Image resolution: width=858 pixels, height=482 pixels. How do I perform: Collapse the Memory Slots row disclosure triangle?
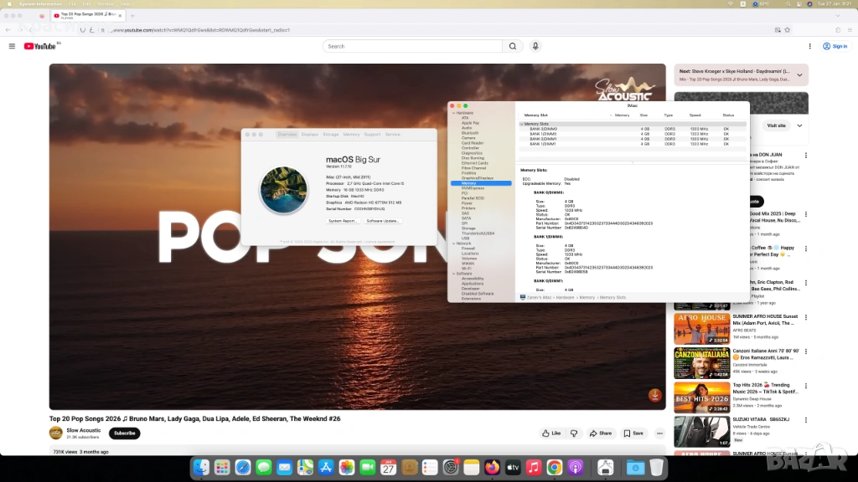[x=521, y=124]
